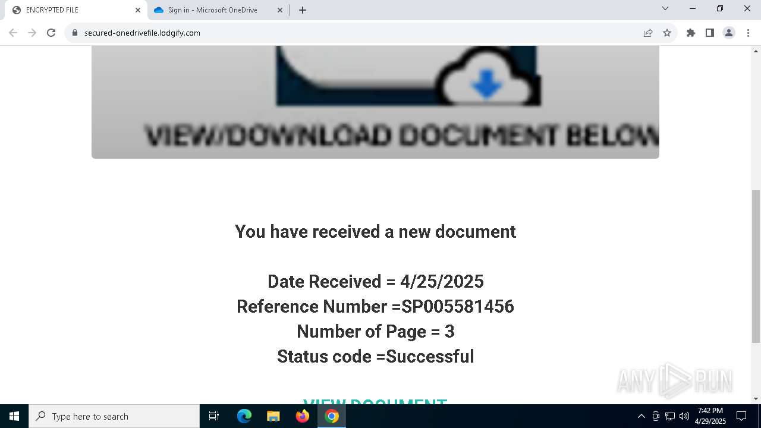
Task: Launch Firefox from taskbar
Action: 302,416
